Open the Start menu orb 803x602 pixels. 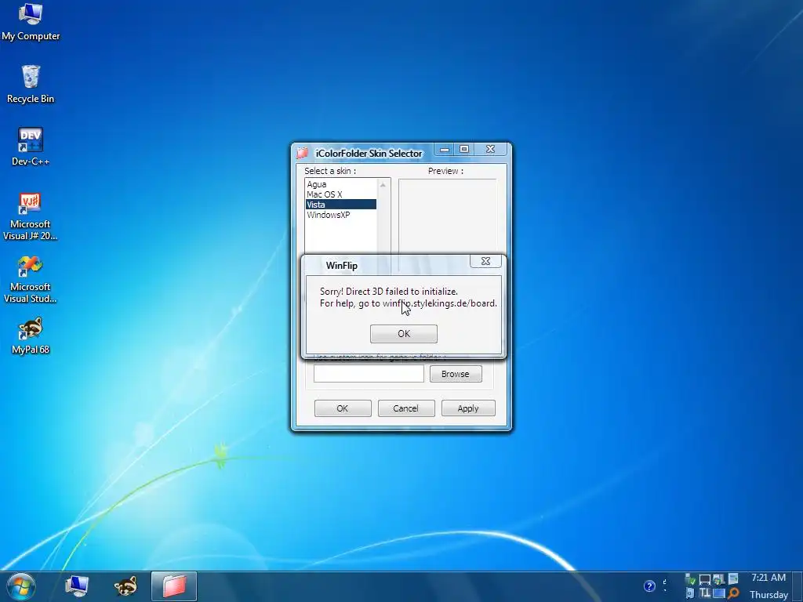coord(21,586)
